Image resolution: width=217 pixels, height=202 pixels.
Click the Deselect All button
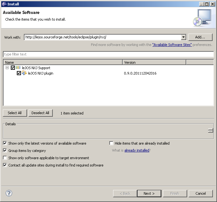click(41, 113)
